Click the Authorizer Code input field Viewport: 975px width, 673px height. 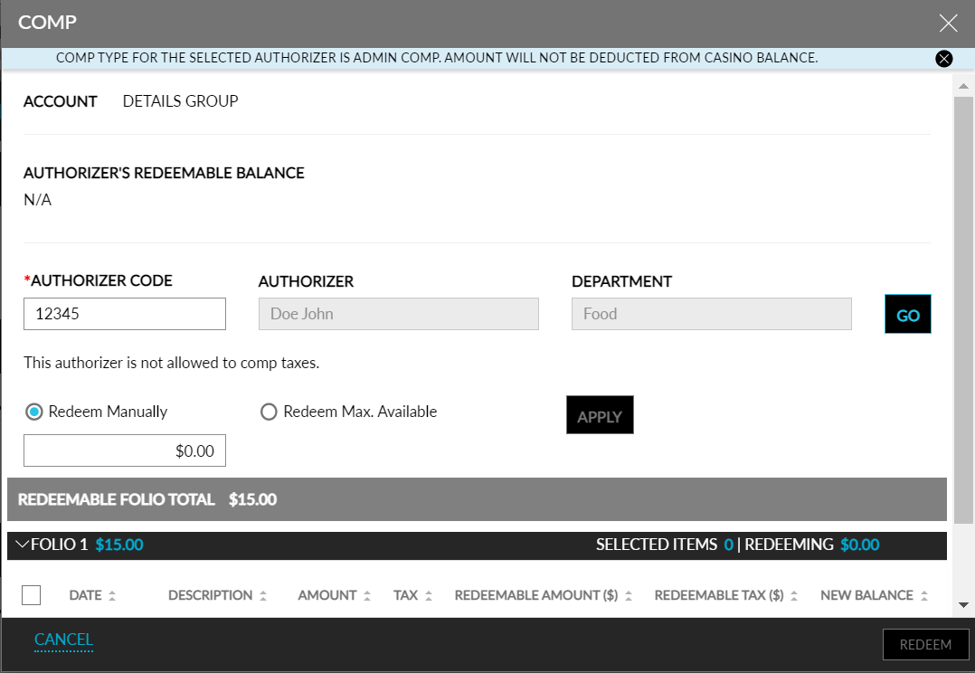tap(124, 314)
